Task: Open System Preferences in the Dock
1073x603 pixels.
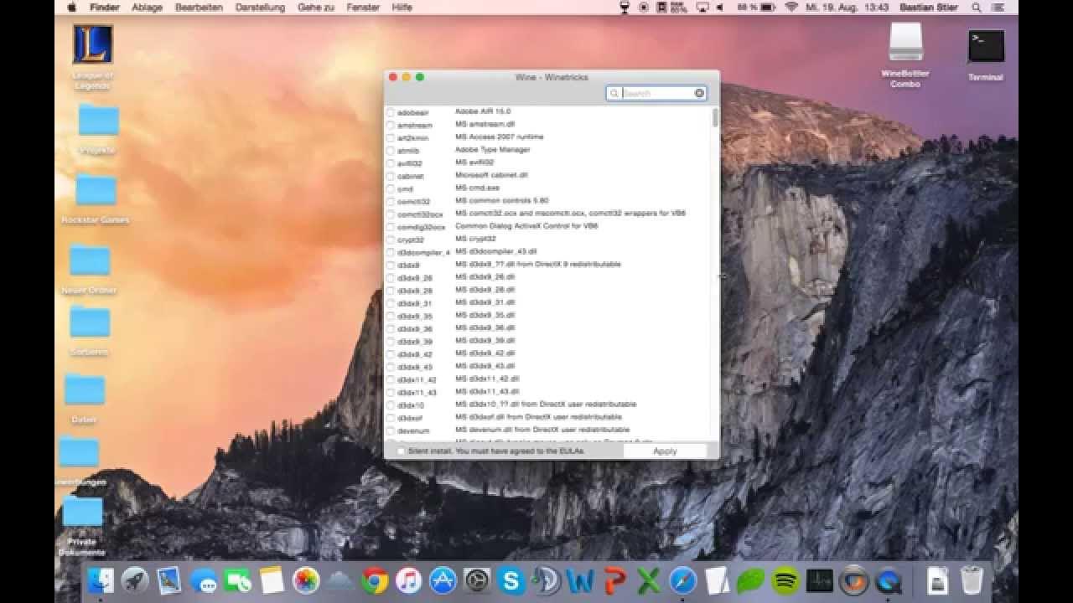Action: pos(477,580)
